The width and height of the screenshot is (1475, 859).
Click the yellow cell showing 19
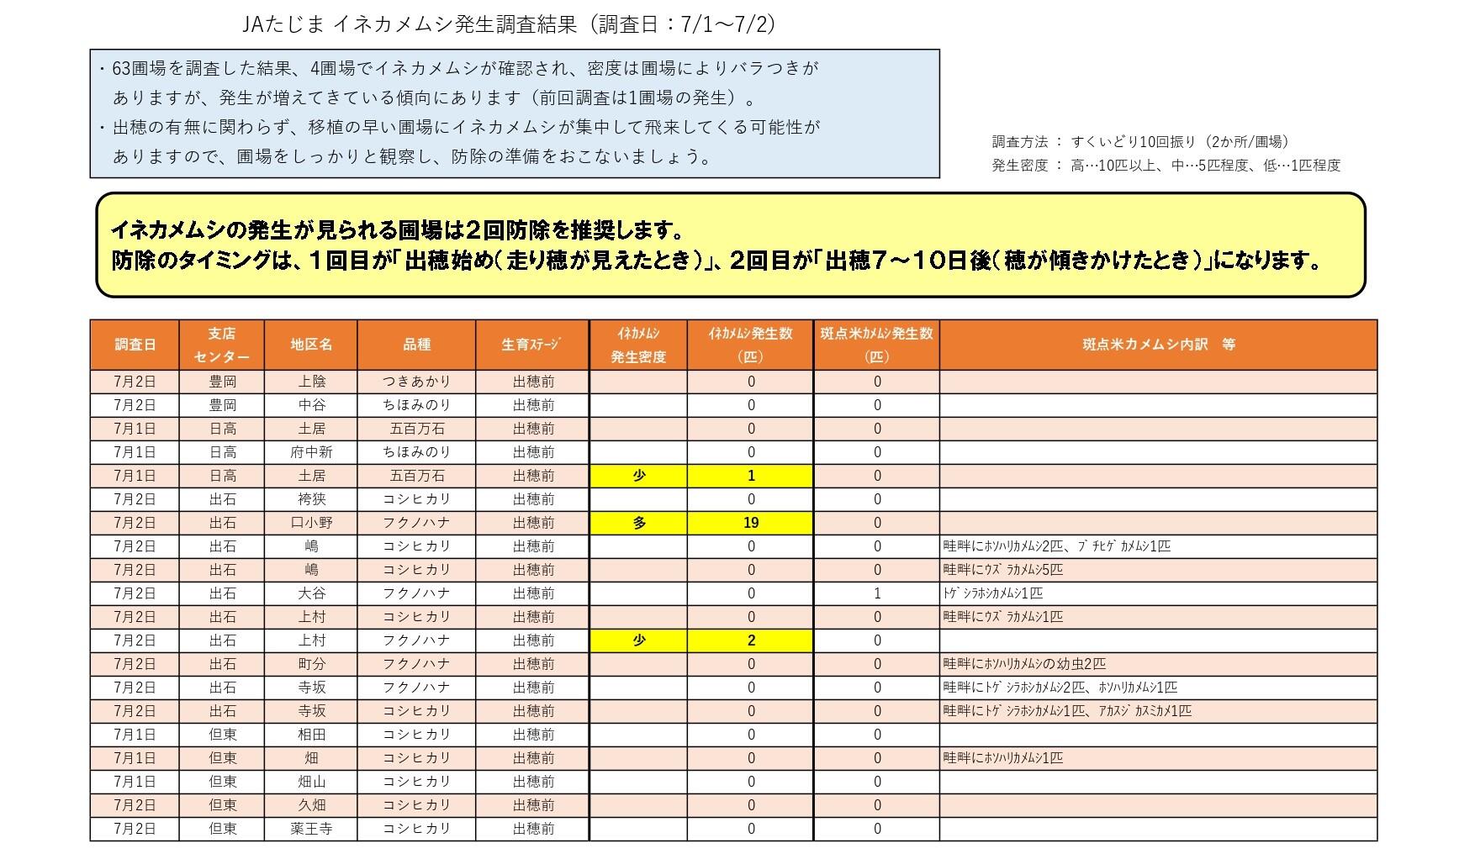(750, 523)
